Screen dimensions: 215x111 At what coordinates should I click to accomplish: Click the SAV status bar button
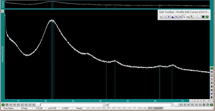pos(89,108)
